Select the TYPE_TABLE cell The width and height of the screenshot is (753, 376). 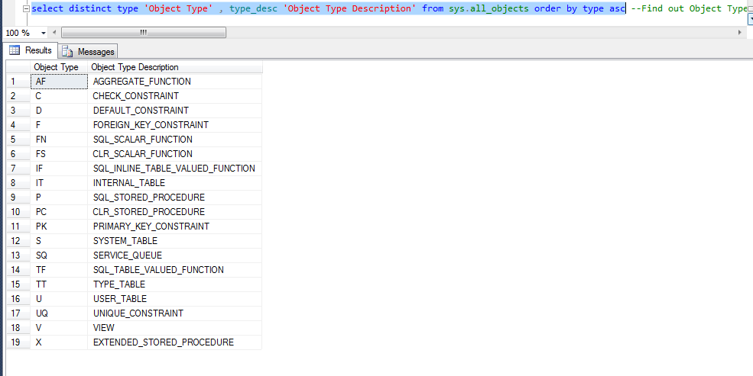175,284
